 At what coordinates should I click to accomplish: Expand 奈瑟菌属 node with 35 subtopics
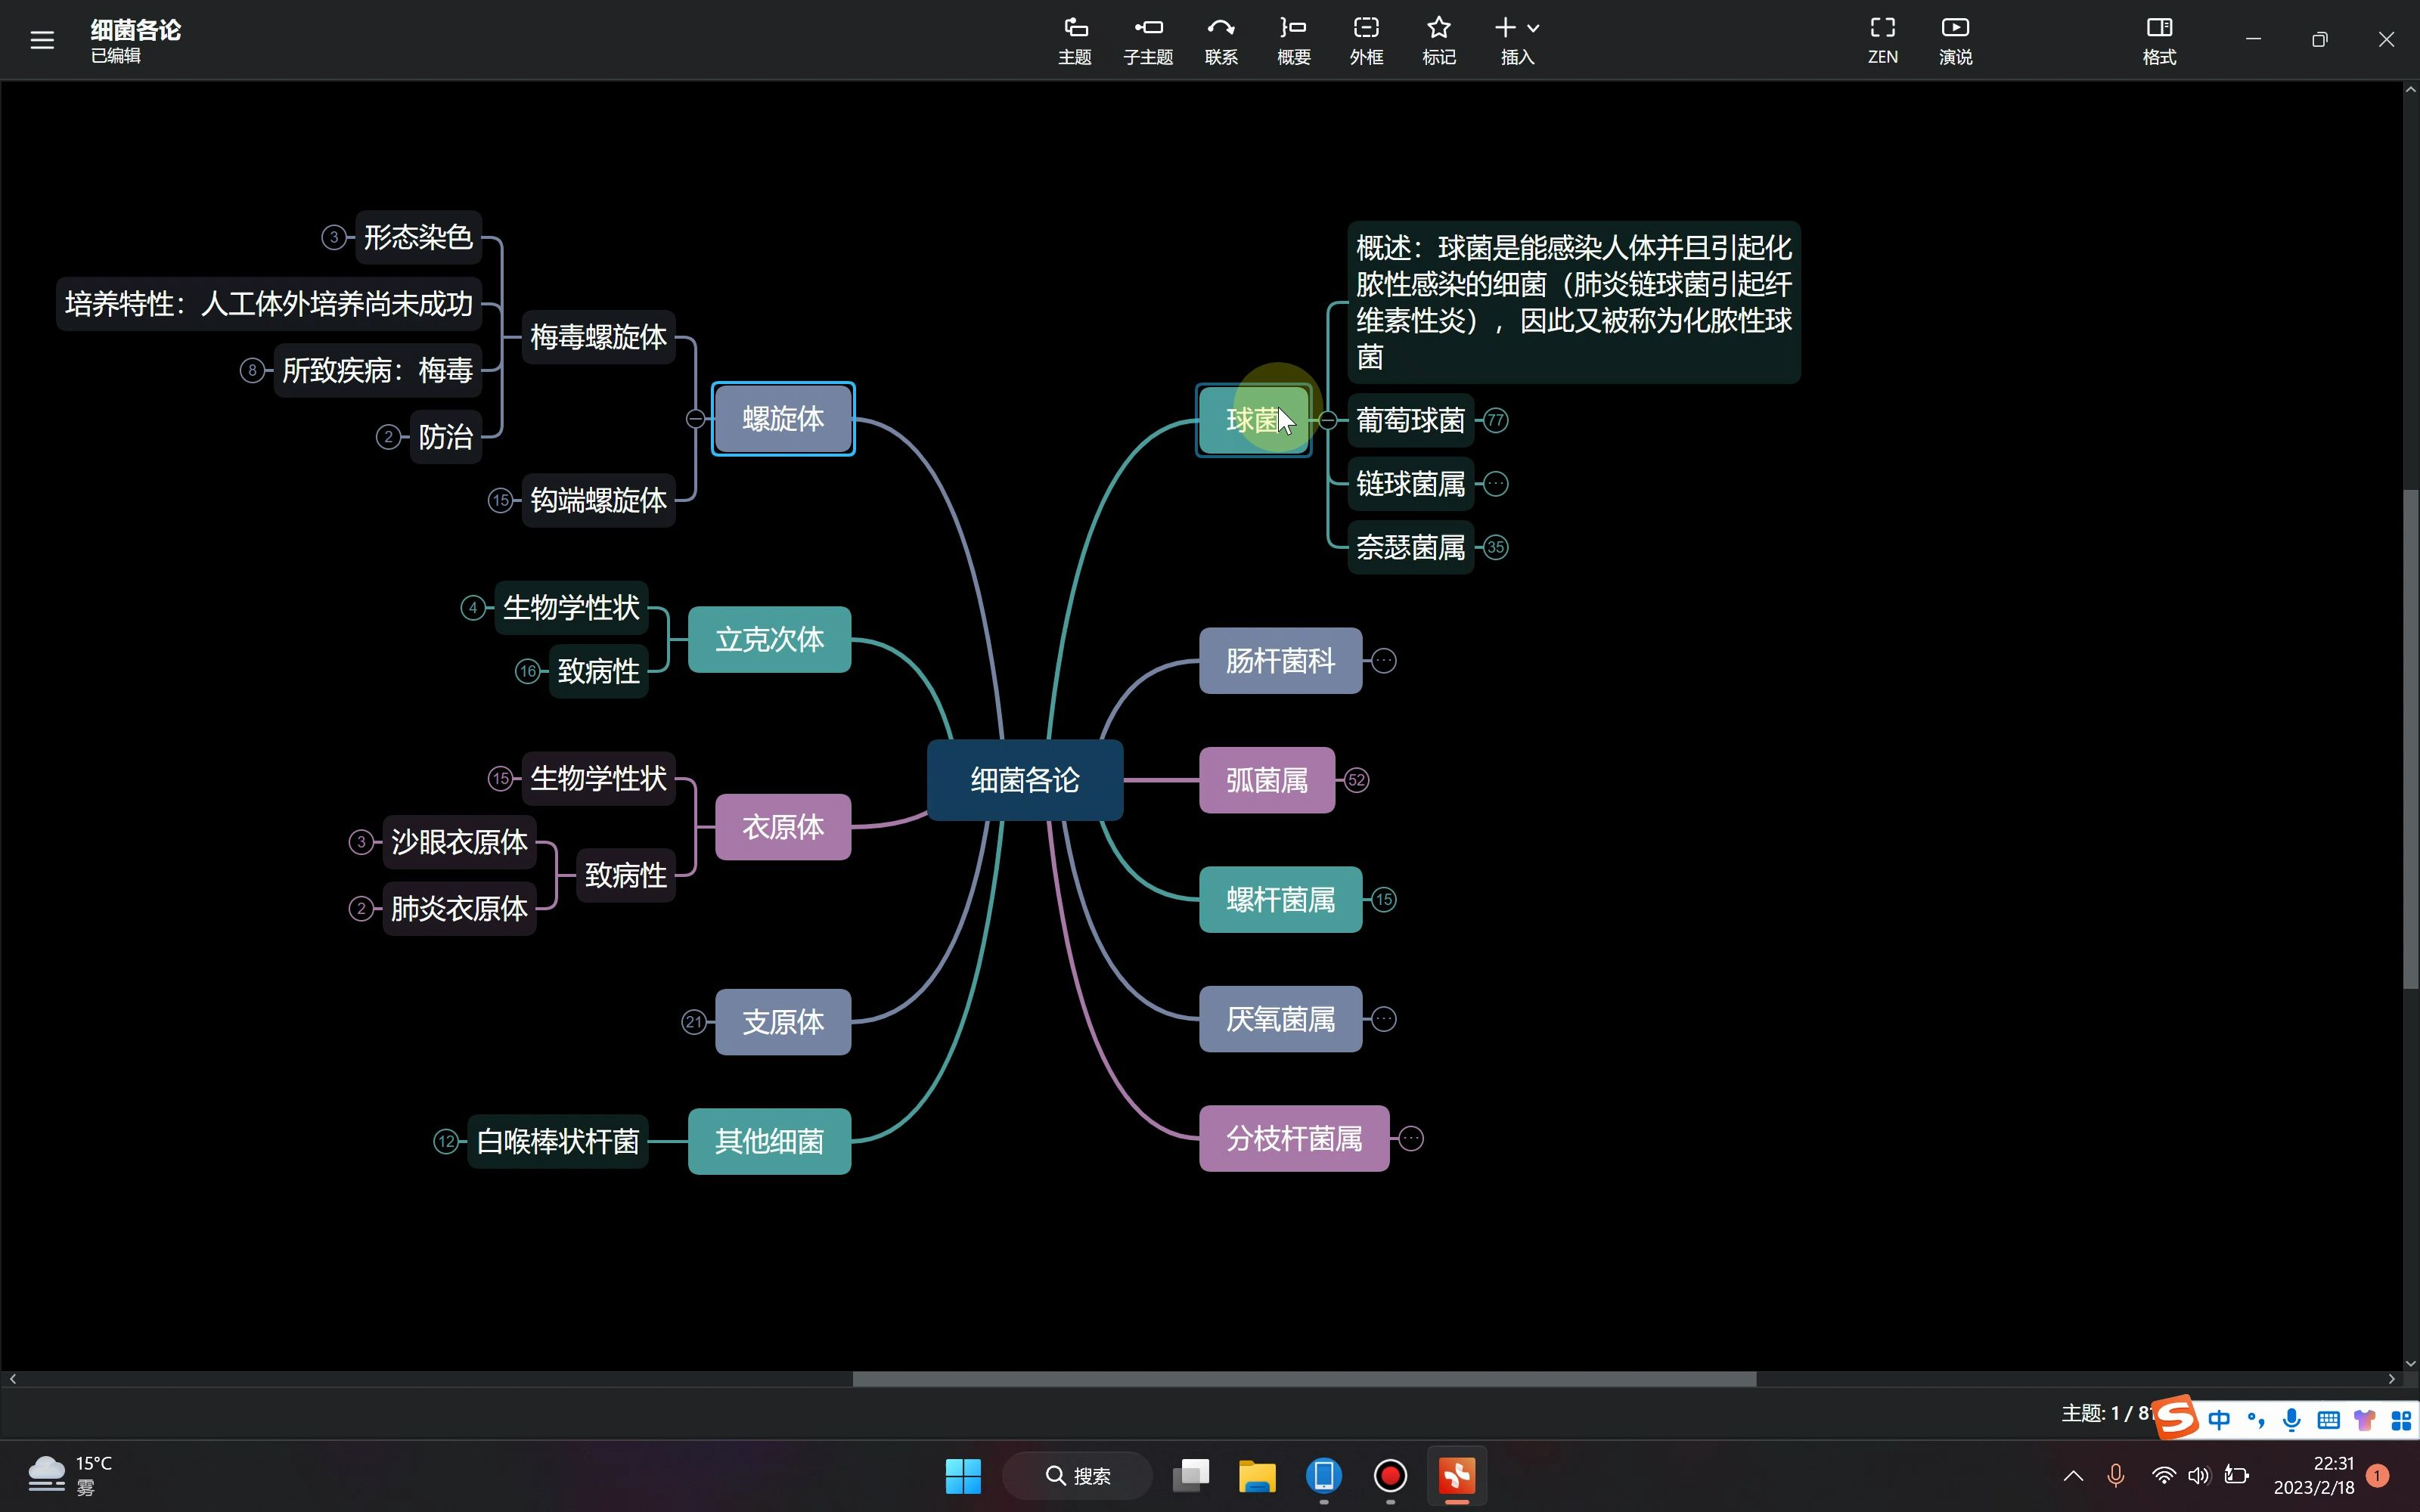coord(1496,547)
